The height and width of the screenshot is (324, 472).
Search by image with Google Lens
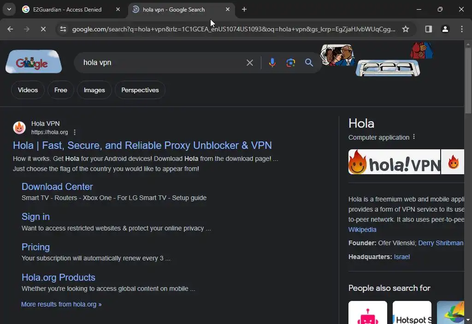point(290,63)
